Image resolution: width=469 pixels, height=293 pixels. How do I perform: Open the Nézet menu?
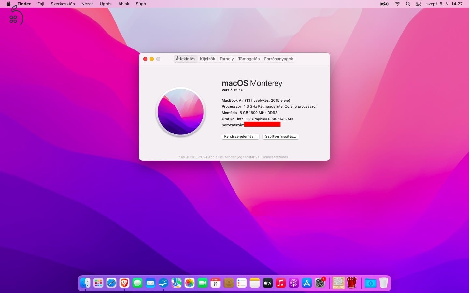[x=87, y=4]
